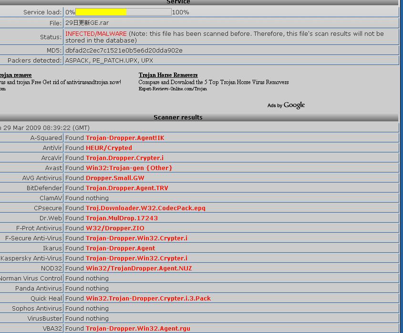Viewport: 403px width, 333px height.
Task: Click the Quick Heal scanner name
Action: [x=46, y=299]
